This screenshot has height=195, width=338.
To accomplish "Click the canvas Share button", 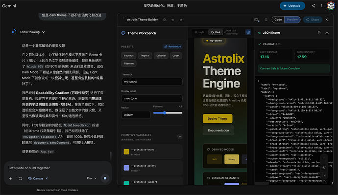I will [313, 20].
